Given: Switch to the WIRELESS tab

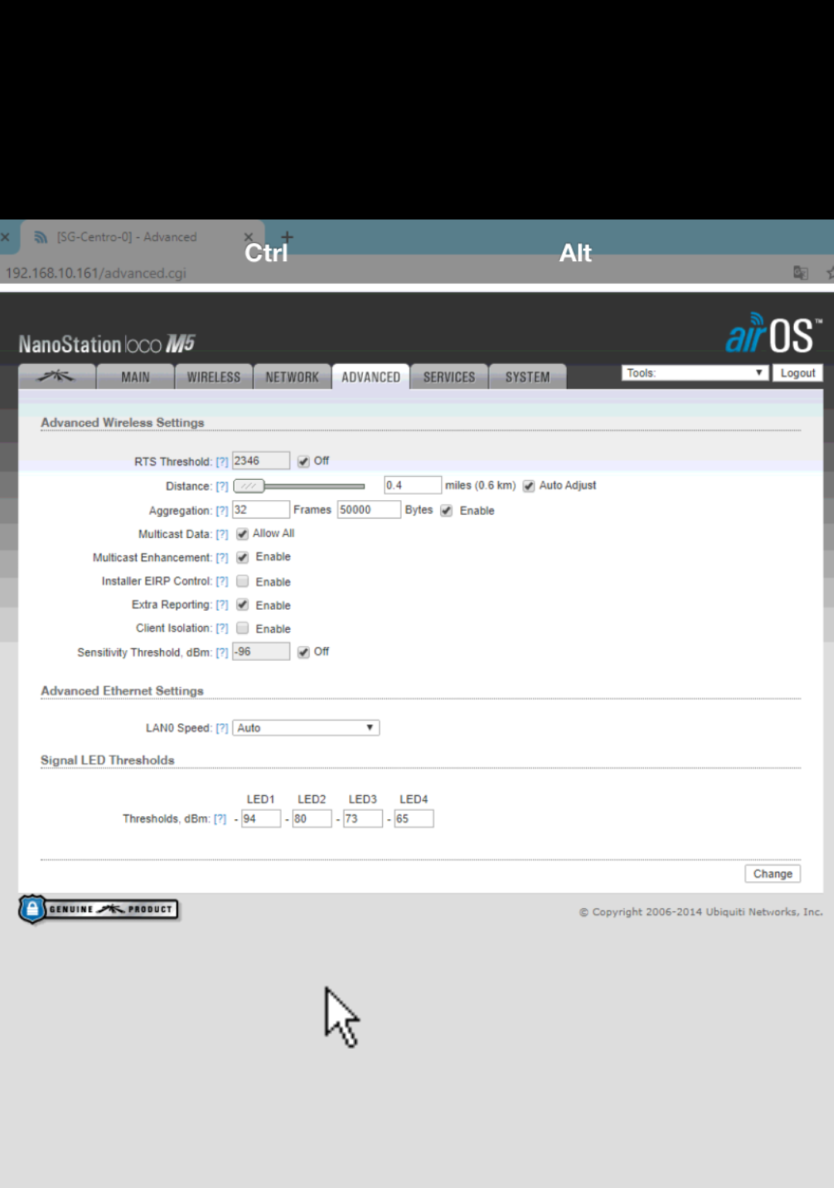Looking at the screenshot, I should tap(214, 376).
